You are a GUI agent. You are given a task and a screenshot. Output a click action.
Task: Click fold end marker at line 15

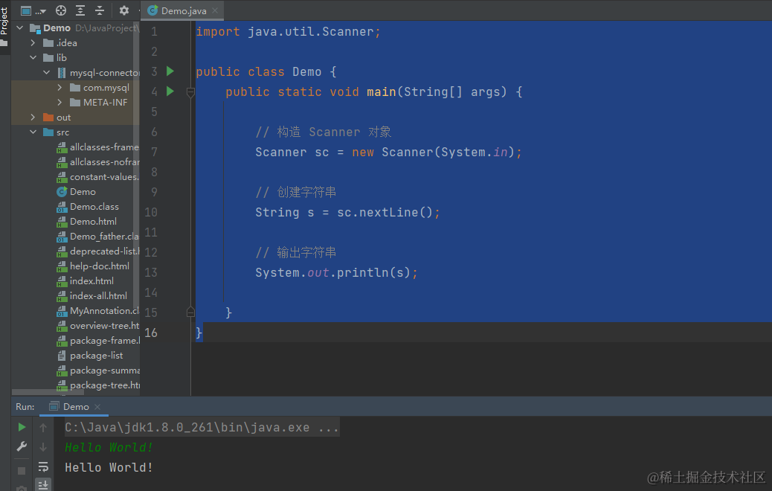coord(190,312)
